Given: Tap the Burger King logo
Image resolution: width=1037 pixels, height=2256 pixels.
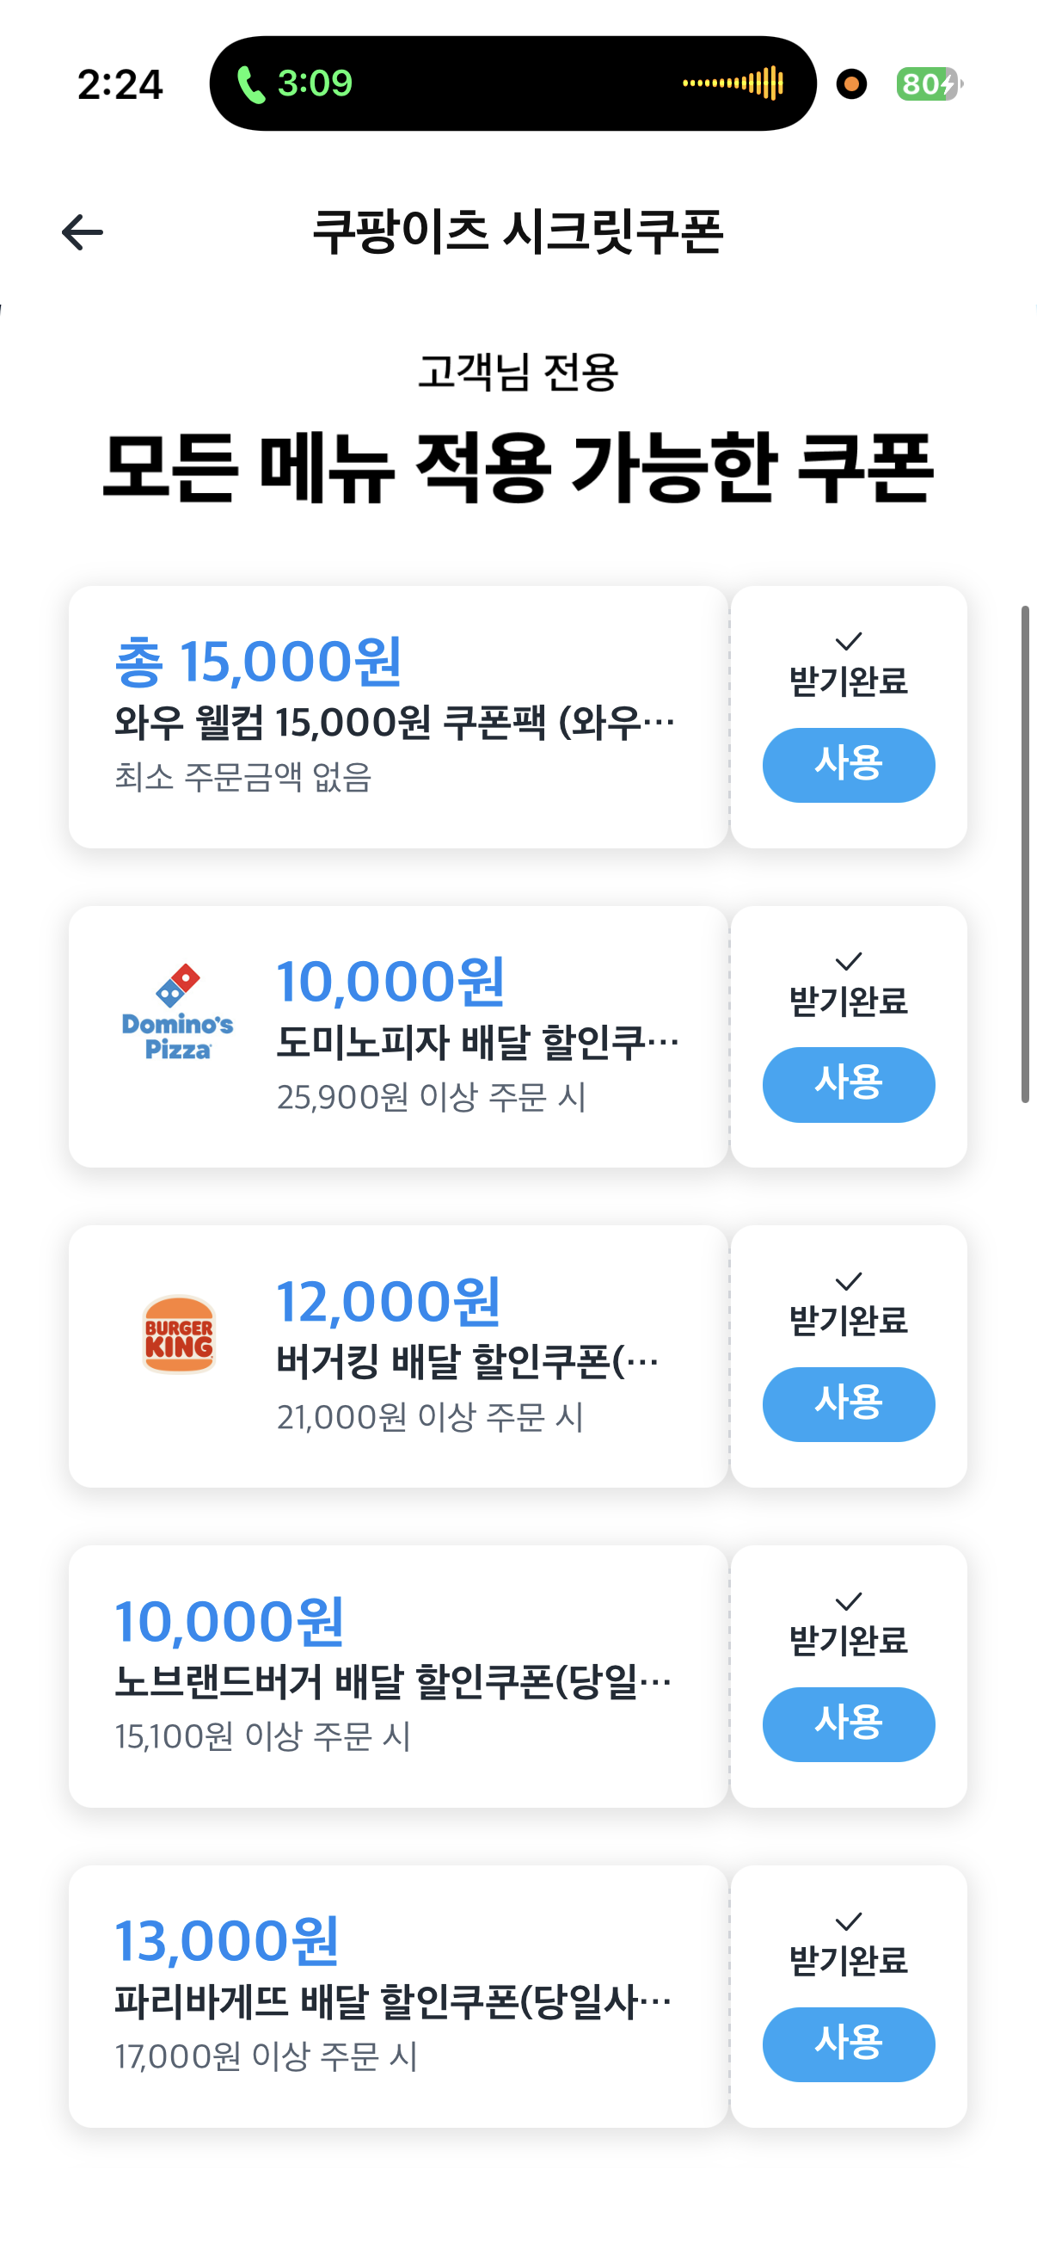Looking at the screenshot, I should pyautogui.click(x=179, y=1334).
